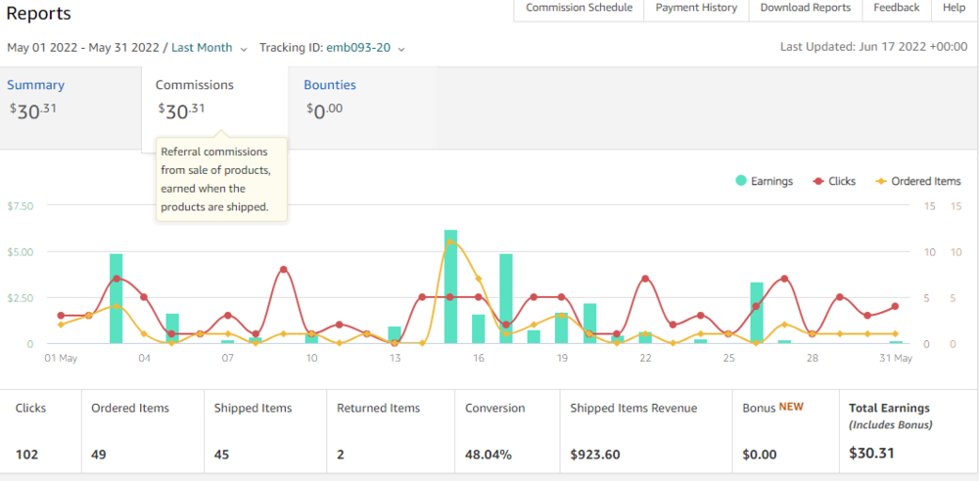Image resolution: width=979 pixels, height=481 pixels.
Task: Click the Clicks data point on May 9
Action: pos(284,270)
